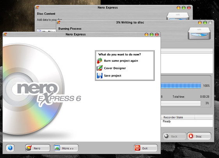The width and height of the screenshot is (219, 158).
Task: Click the Recorder State column header
Action: pyautogui.click(x=178, y=117)
